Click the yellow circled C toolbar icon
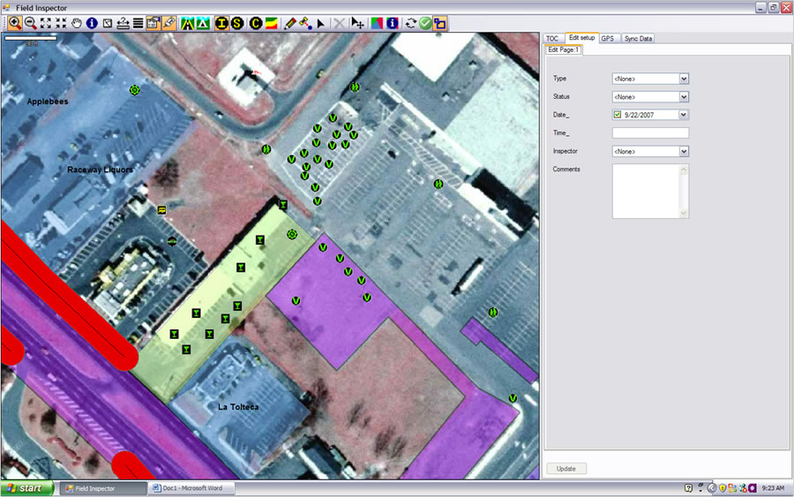The image size is (794, 497). tap(256, 23)
